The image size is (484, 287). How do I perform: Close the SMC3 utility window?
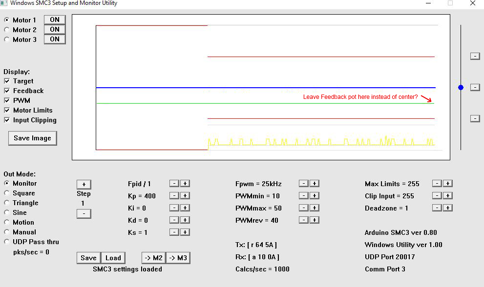473,3
